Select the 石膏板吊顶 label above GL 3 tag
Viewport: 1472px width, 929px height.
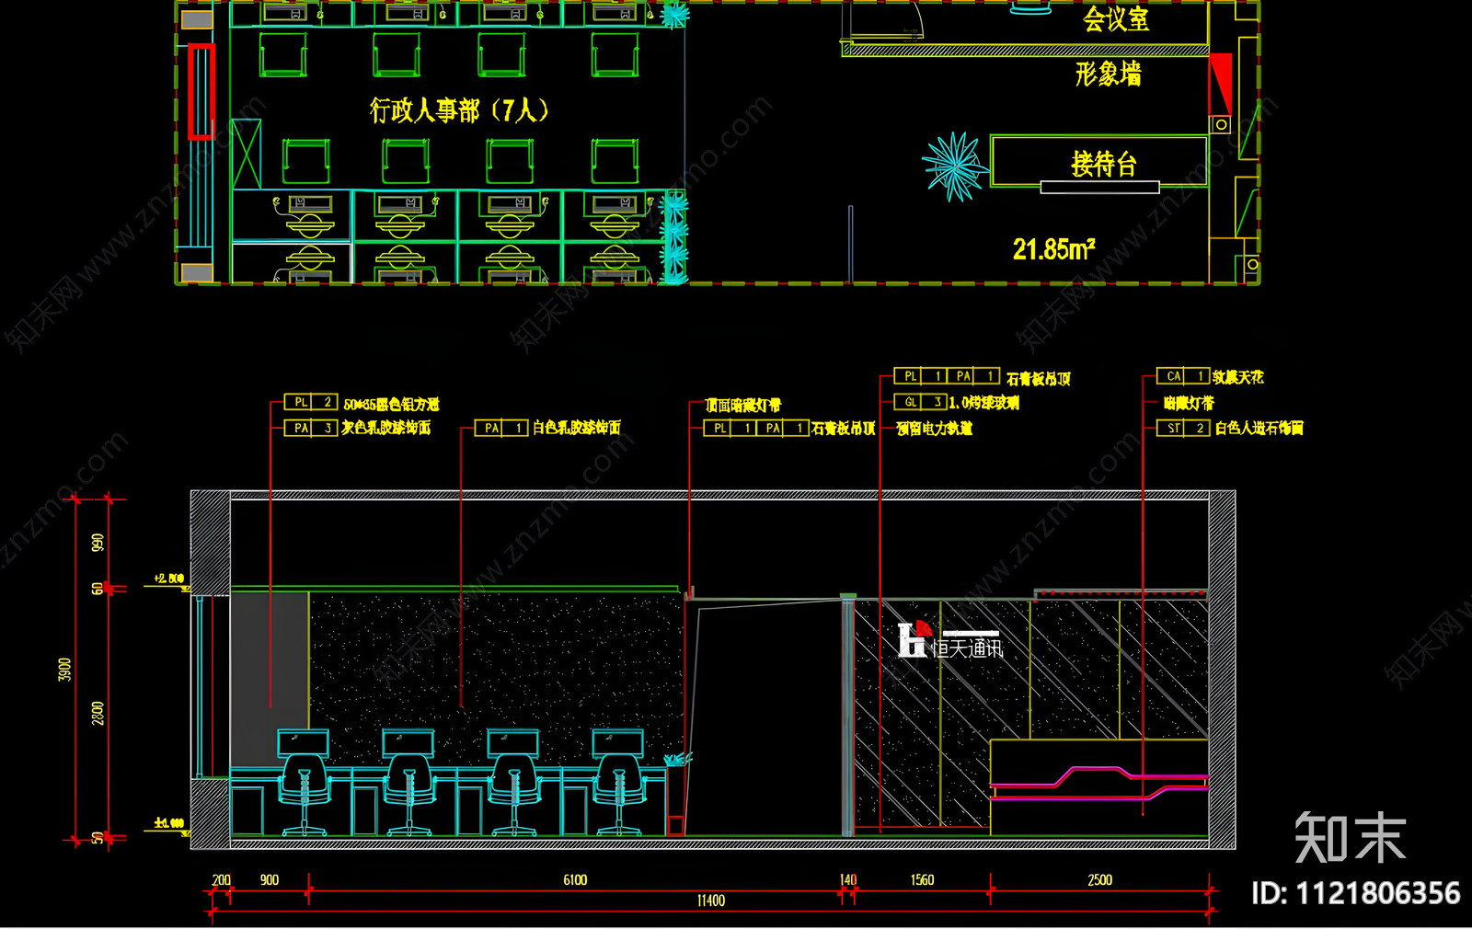pyautogui.click(x=1039, y=378)
